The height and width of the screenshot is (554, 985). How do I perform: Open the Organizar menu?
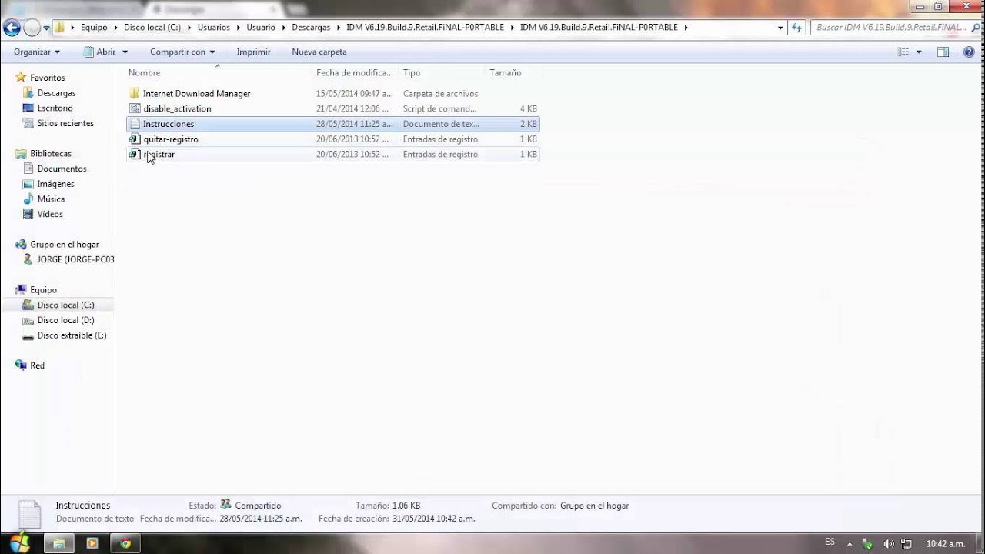click(37, 52)
